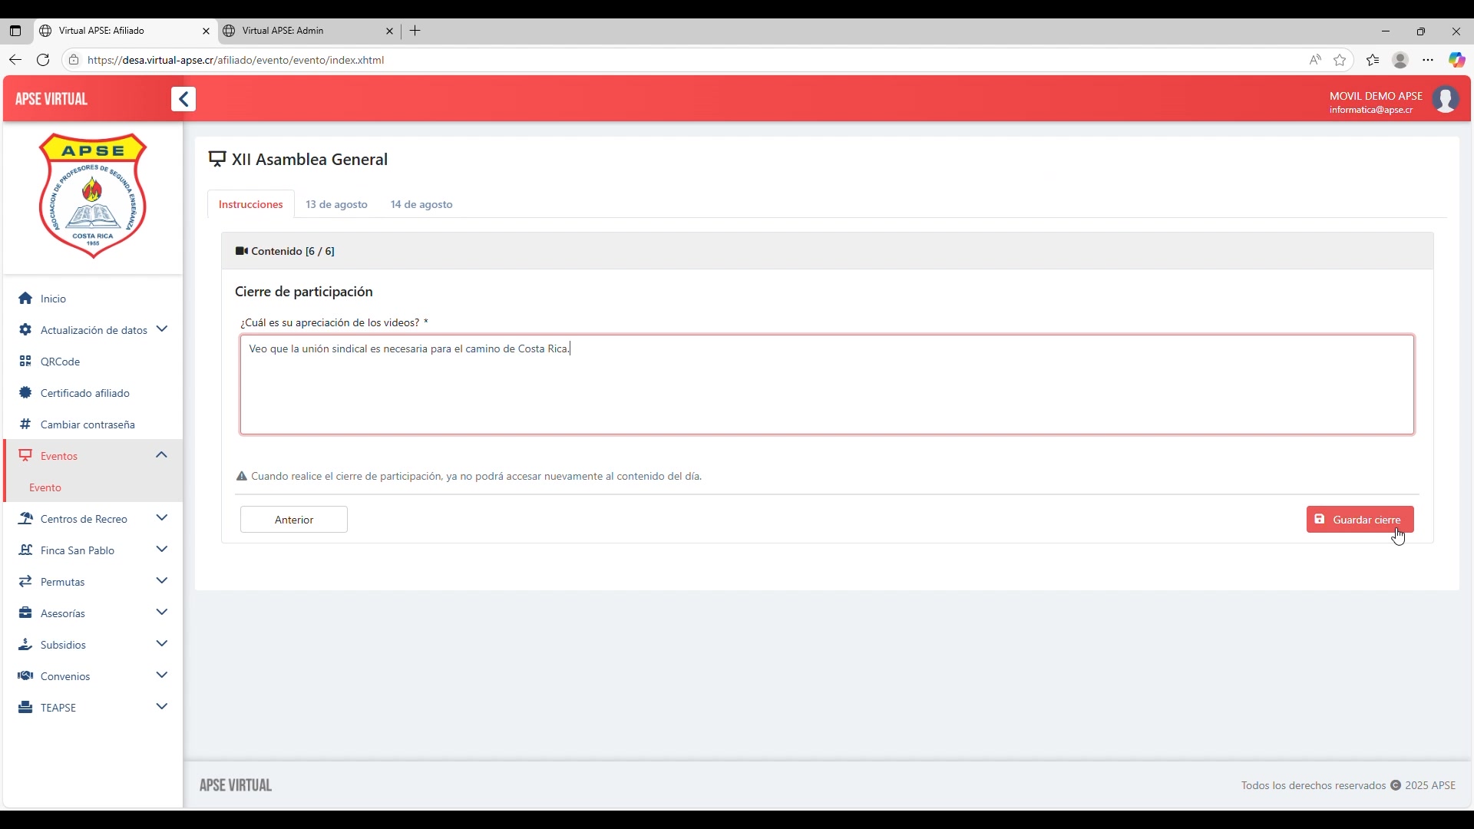Image resolution: width=1474 pixels, height=829 pixels.
Task: Click inside the video appreciation text area
Action: 827,385
